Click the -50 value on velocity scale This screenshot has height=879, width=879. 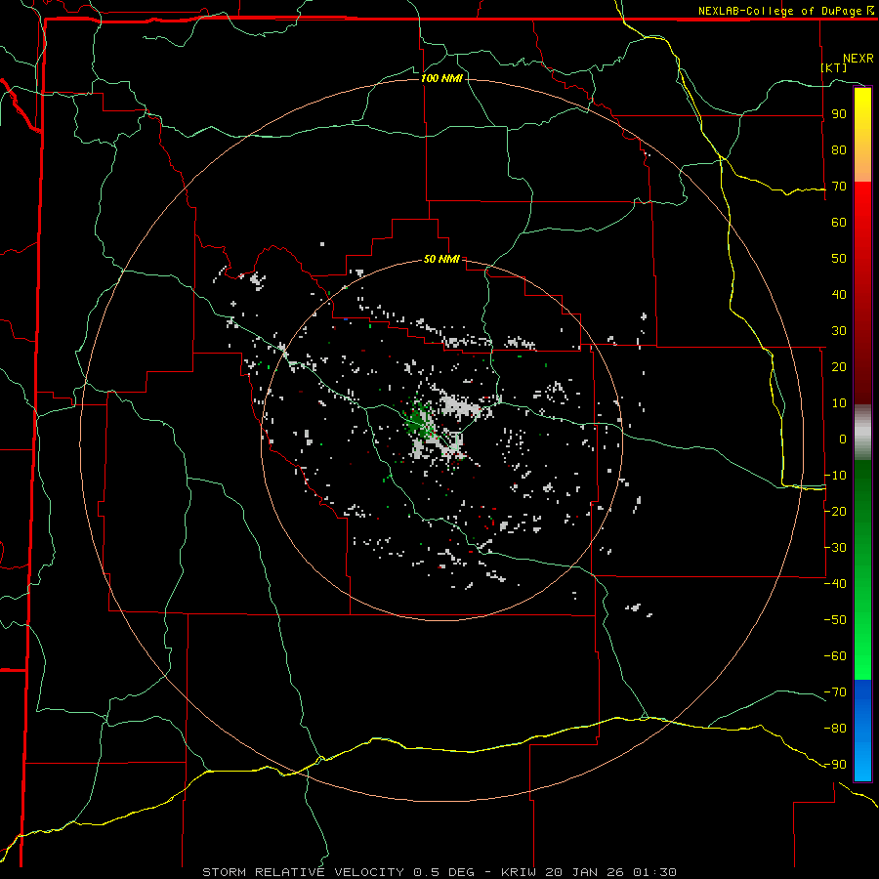835,620
